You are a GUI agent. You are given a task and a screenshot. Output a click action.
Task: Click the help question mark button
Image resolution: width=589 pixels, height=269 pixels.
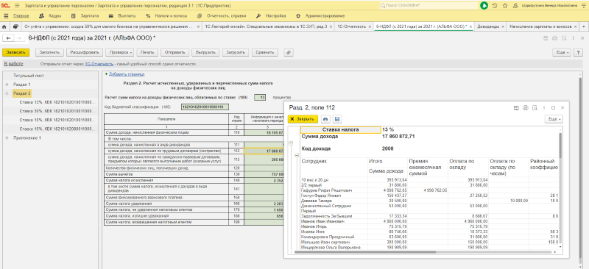coord(579,52)
